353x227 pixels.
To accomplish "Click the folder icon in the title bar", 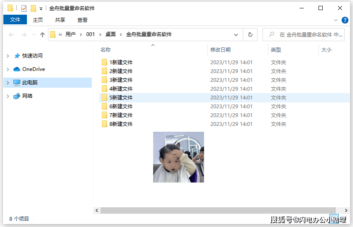I will [x=10, y=8].
